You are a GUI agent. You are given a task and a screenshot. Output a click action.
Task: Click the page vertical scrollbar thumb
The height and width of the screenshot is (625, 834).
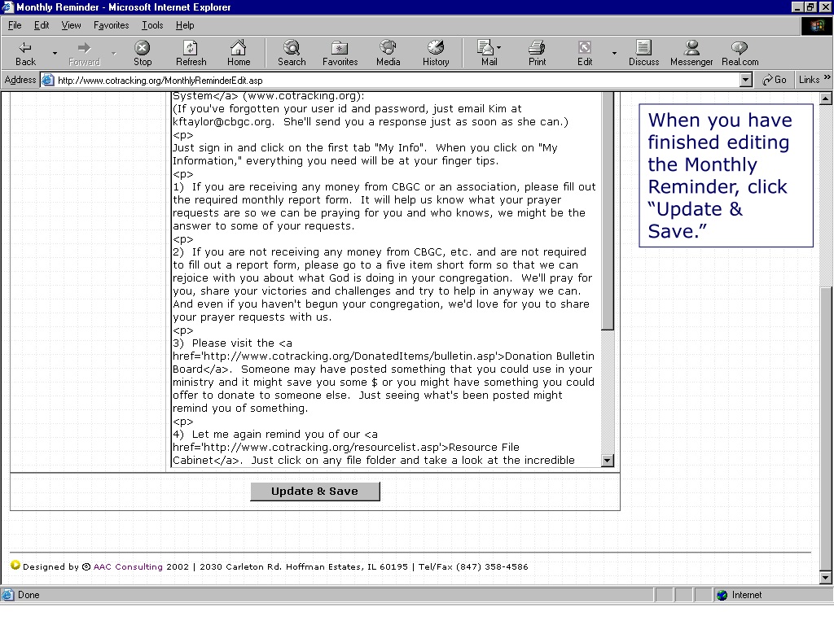[x=826, y=431]
